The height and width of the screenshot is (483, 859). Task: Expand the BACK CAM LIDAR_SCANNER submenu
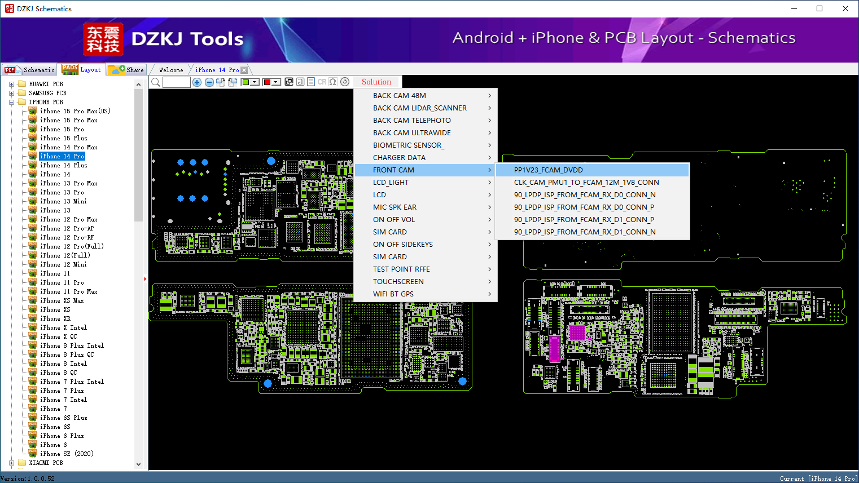426,108
